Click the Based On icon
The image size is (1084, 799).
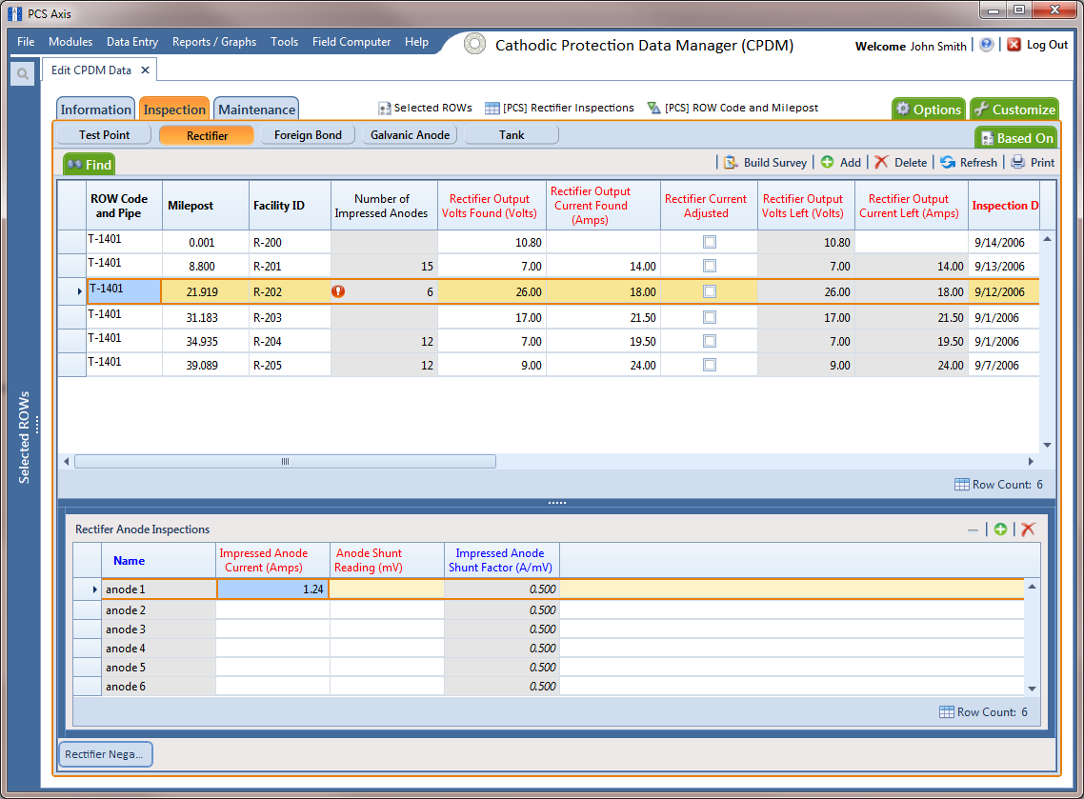coord(987,138)
